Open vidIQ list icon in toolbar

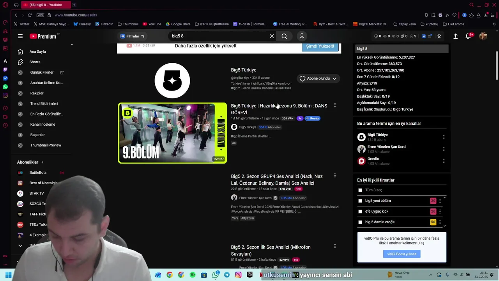430,36
